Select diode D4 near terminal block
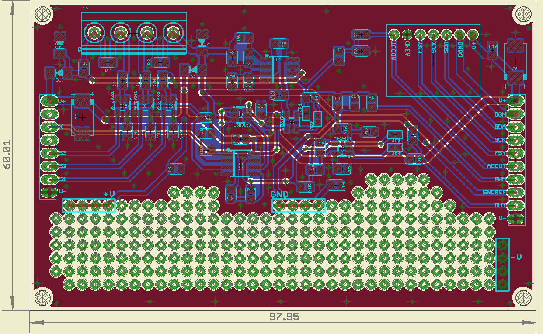 tap(202, 42)
